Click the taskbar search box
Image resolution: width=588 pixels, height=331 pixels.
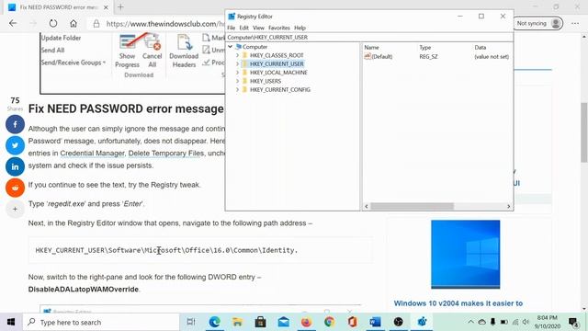[101, 322]
